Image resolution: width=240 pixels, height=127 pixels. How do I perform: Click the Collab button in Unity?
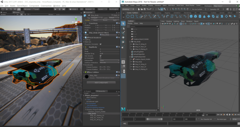pyautogui.click(x=74, y=9)
